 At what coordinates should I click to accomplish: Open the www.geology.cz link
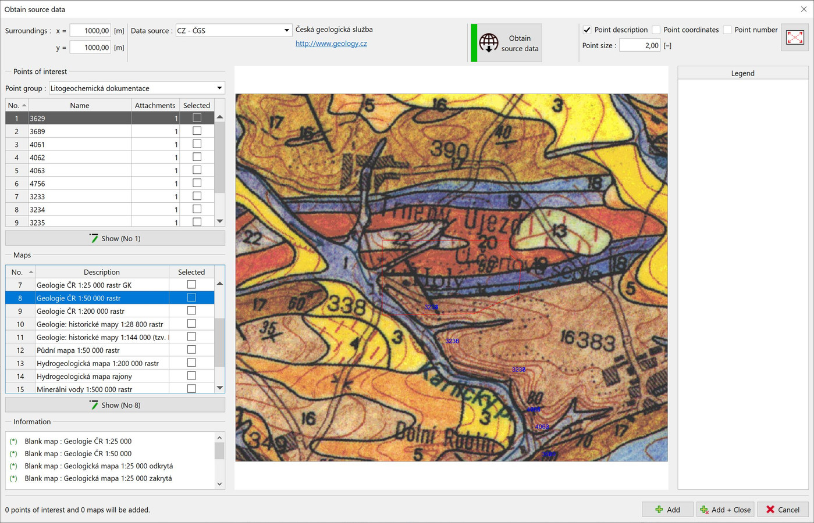331,44
